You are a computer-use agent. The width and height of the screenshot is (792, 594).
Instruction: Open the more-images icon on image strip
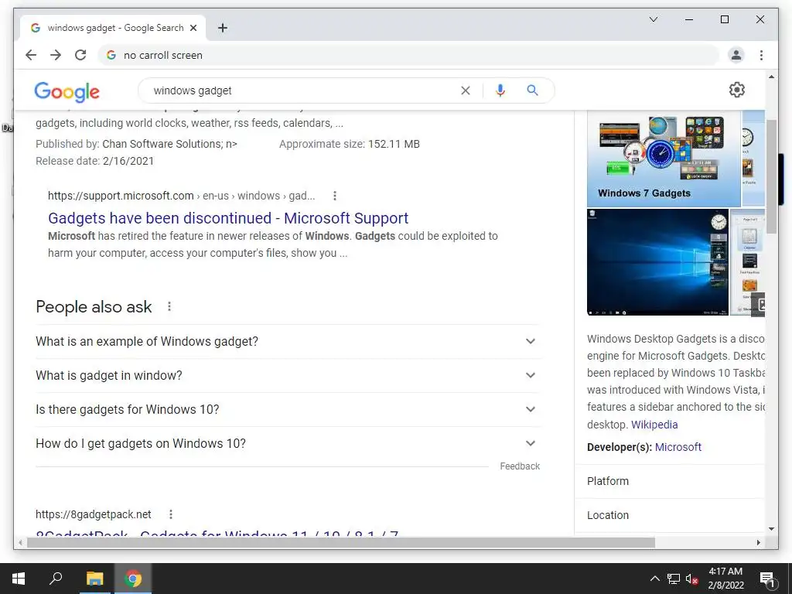(760, 304)
